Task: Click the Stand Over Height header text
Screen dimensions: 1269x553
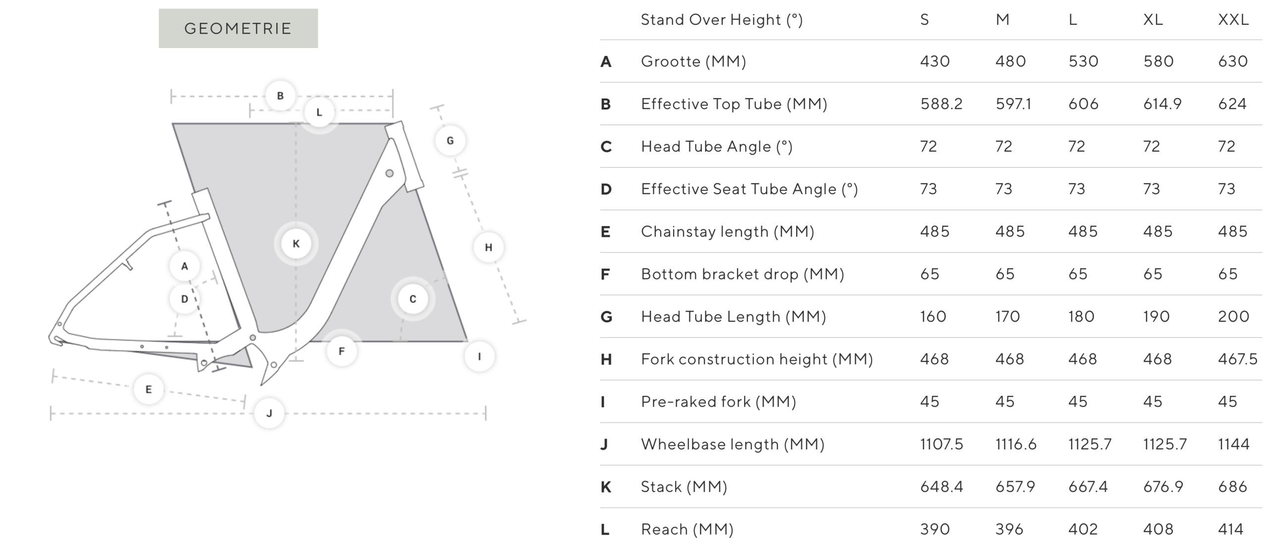Action: tap(721, 20)
